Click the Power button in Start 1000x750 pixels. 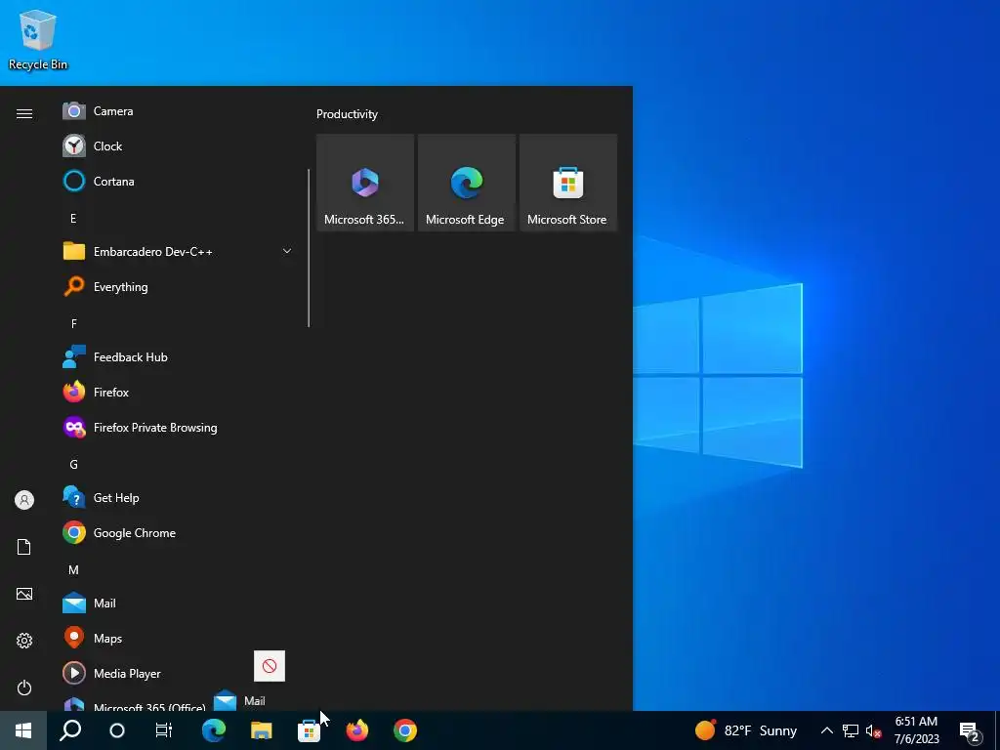coord(24,687)
